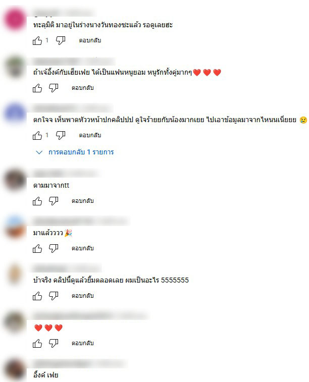Click the chevron beside การตอบกลับ 1 รายการ

(39, 152)
